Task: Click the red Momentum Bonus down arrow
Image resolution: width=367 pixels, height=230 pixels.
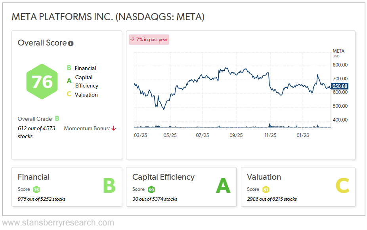Action: coord(114,128)
